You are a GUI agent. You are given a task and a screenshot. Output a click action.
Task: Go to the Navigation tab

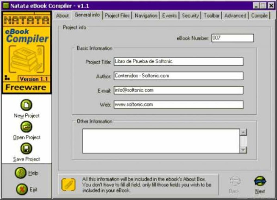coord(146,15)
